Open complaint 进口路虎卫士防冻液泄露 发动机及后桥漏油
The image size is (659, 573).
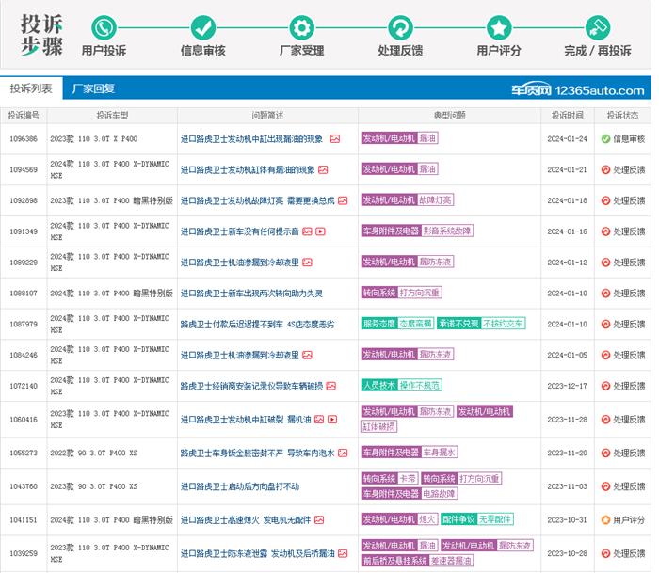point(258,553)
